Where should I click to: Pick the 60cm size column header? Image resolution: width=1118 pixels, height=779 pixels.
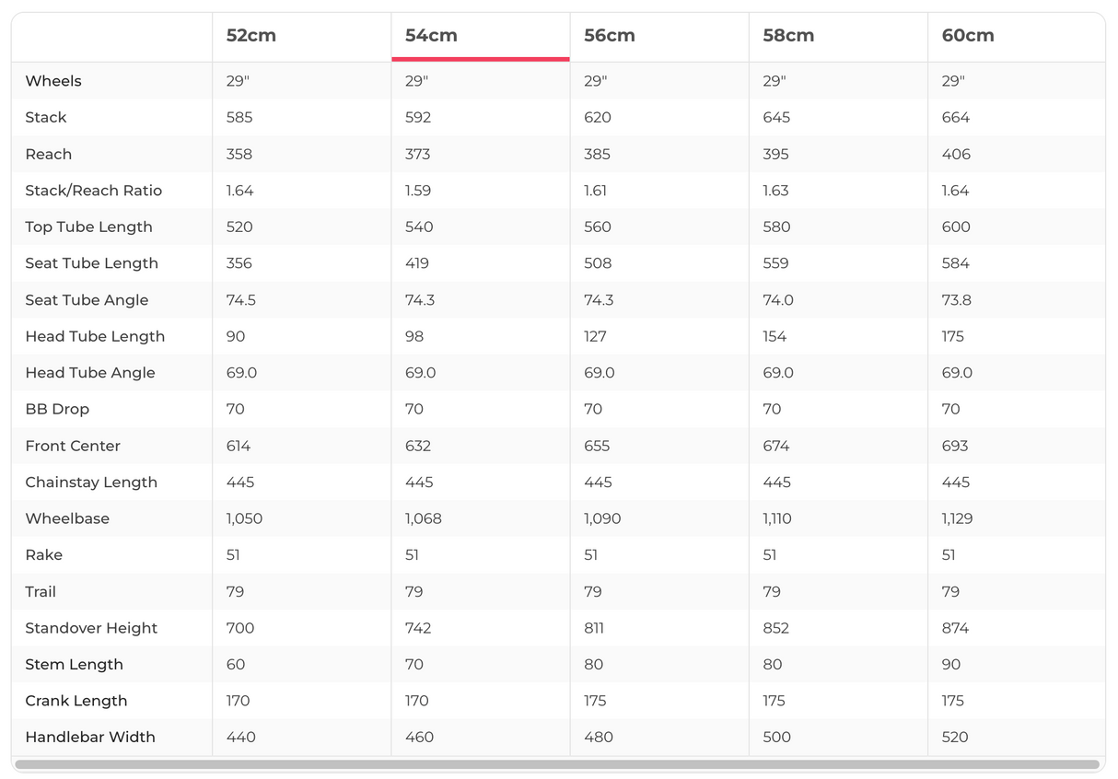click(968, 36)
